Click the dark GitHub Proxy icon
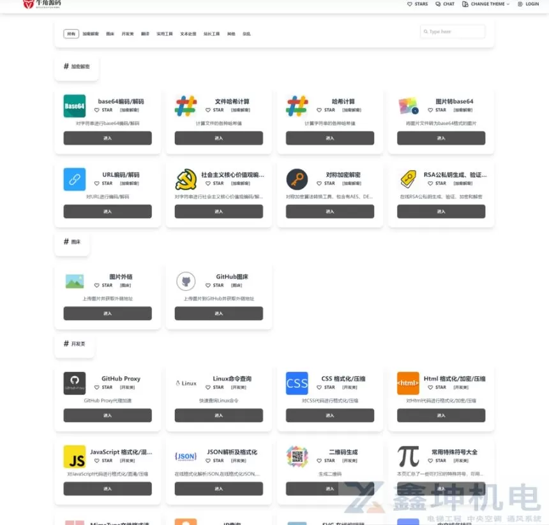The height and width of the screenshot is (525, 549). (x=74, y=383)
